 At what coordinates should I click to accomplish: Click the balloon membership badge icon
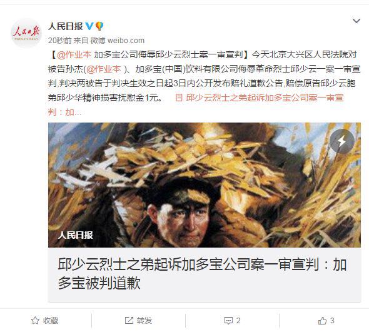click(99, 26)
